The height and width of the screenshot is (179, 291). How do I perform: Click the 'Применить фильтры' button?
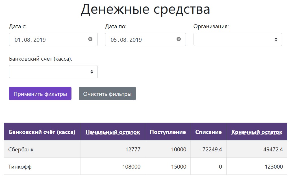40,94
